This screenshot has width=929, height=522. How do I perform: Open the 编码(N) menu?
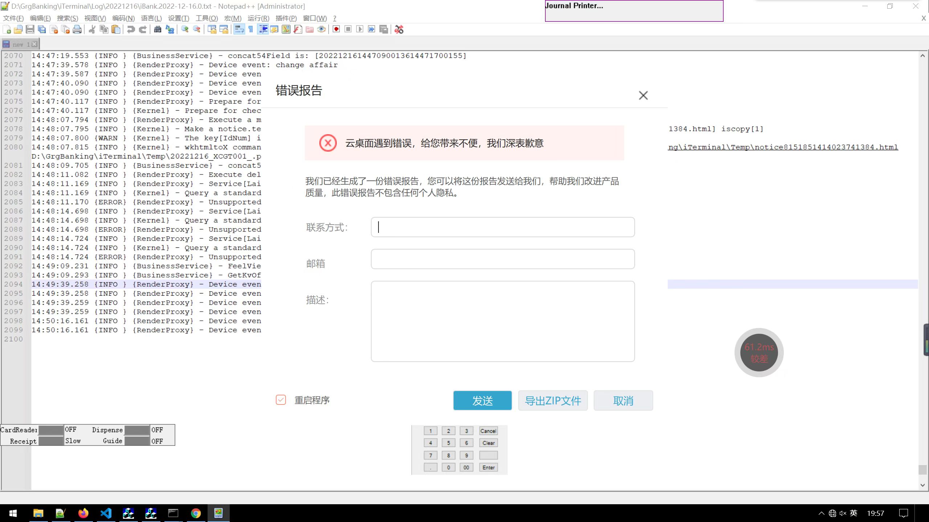tap(123, 18)
